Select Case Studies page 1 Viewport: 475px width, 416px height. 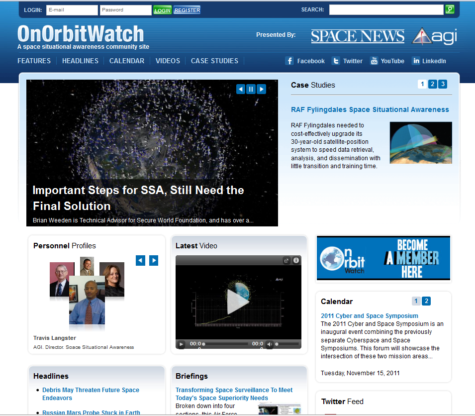(x=422, y=84)
